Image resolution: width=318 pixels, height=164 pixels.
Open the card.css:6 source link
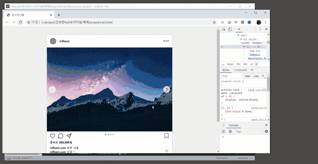click(259, 108)
